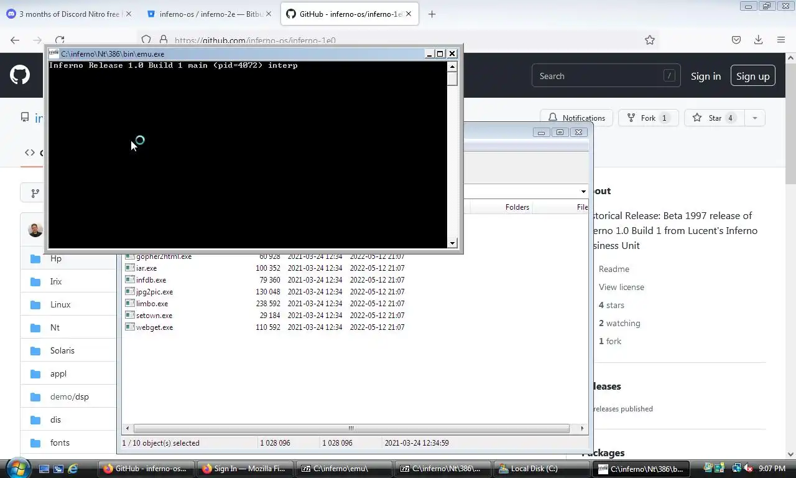Go back in Firefox history
796x478 pixels.
point(15,40)
